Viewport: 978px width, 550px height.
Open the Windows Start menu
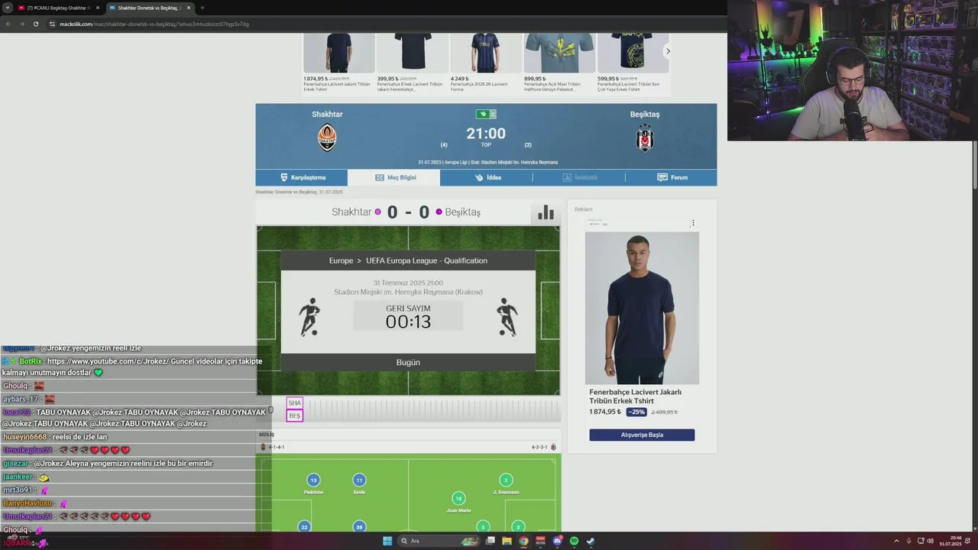coord(387,541)
